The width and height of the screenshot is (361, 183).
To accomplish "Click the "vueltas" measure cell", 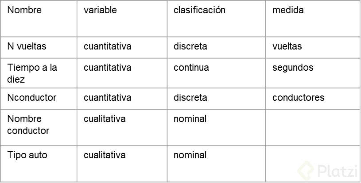I will tap(287, 46).
